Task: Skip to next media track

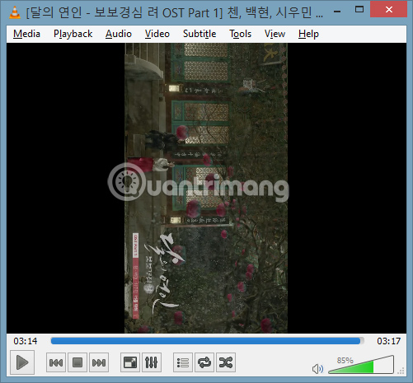Action: [99, 362]
